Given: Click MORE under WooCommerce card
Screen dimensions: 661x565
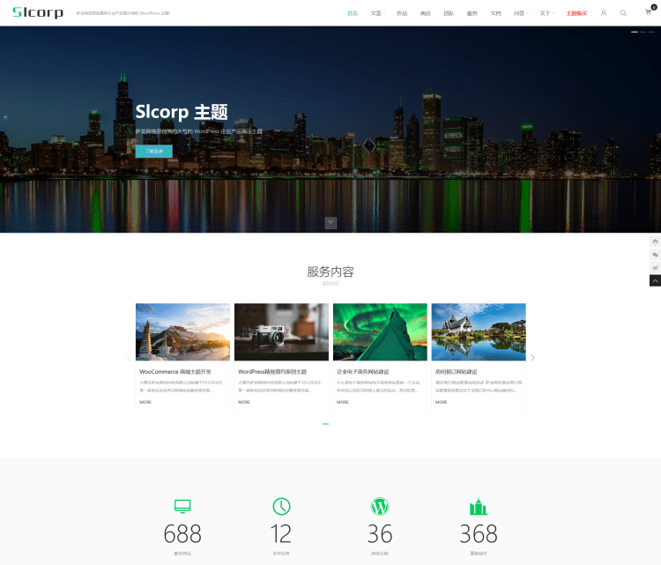Looking at the screenshot, I should 145,402.
